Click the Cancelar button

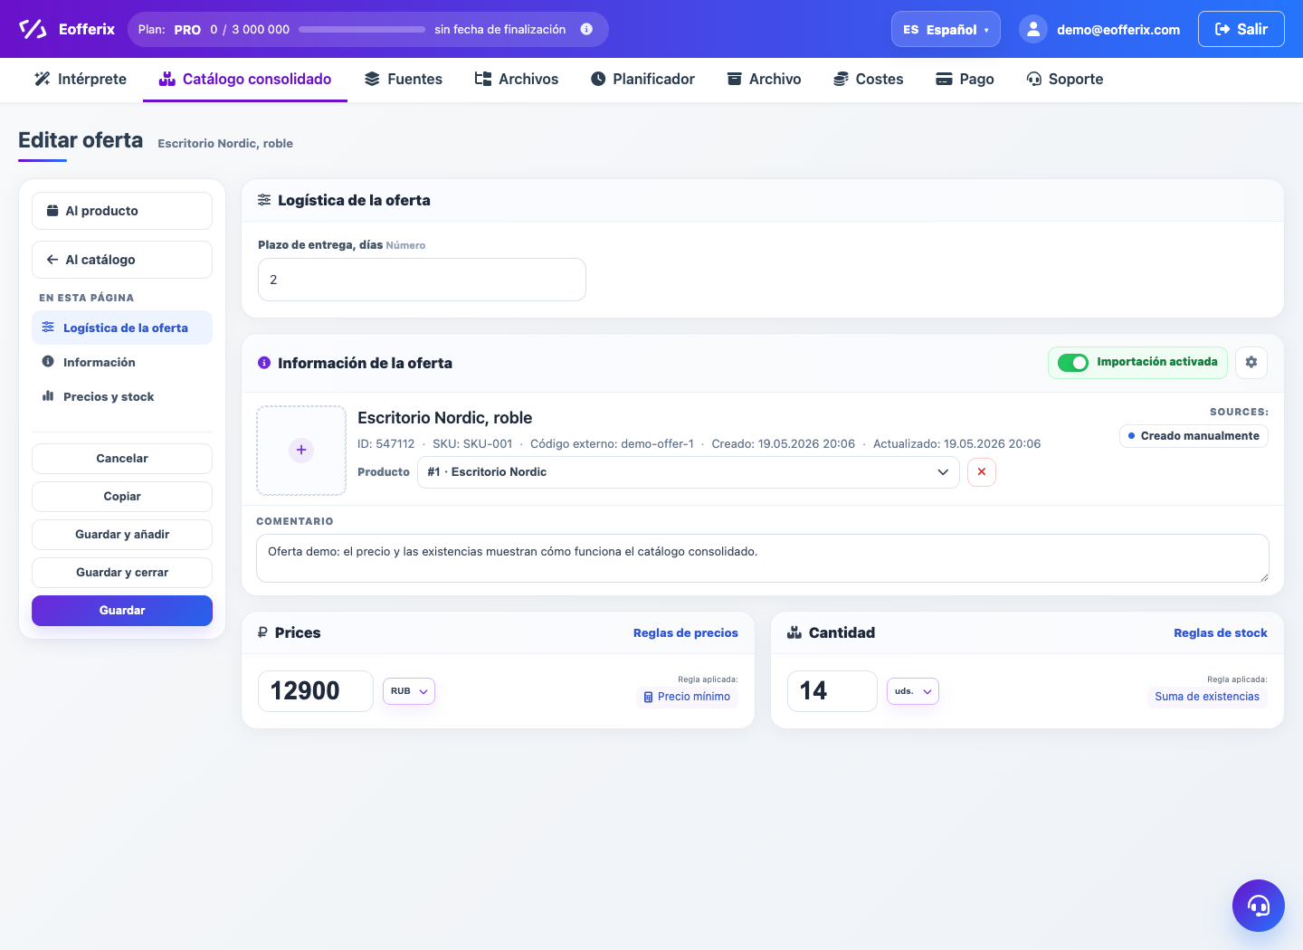coord(122,459)
